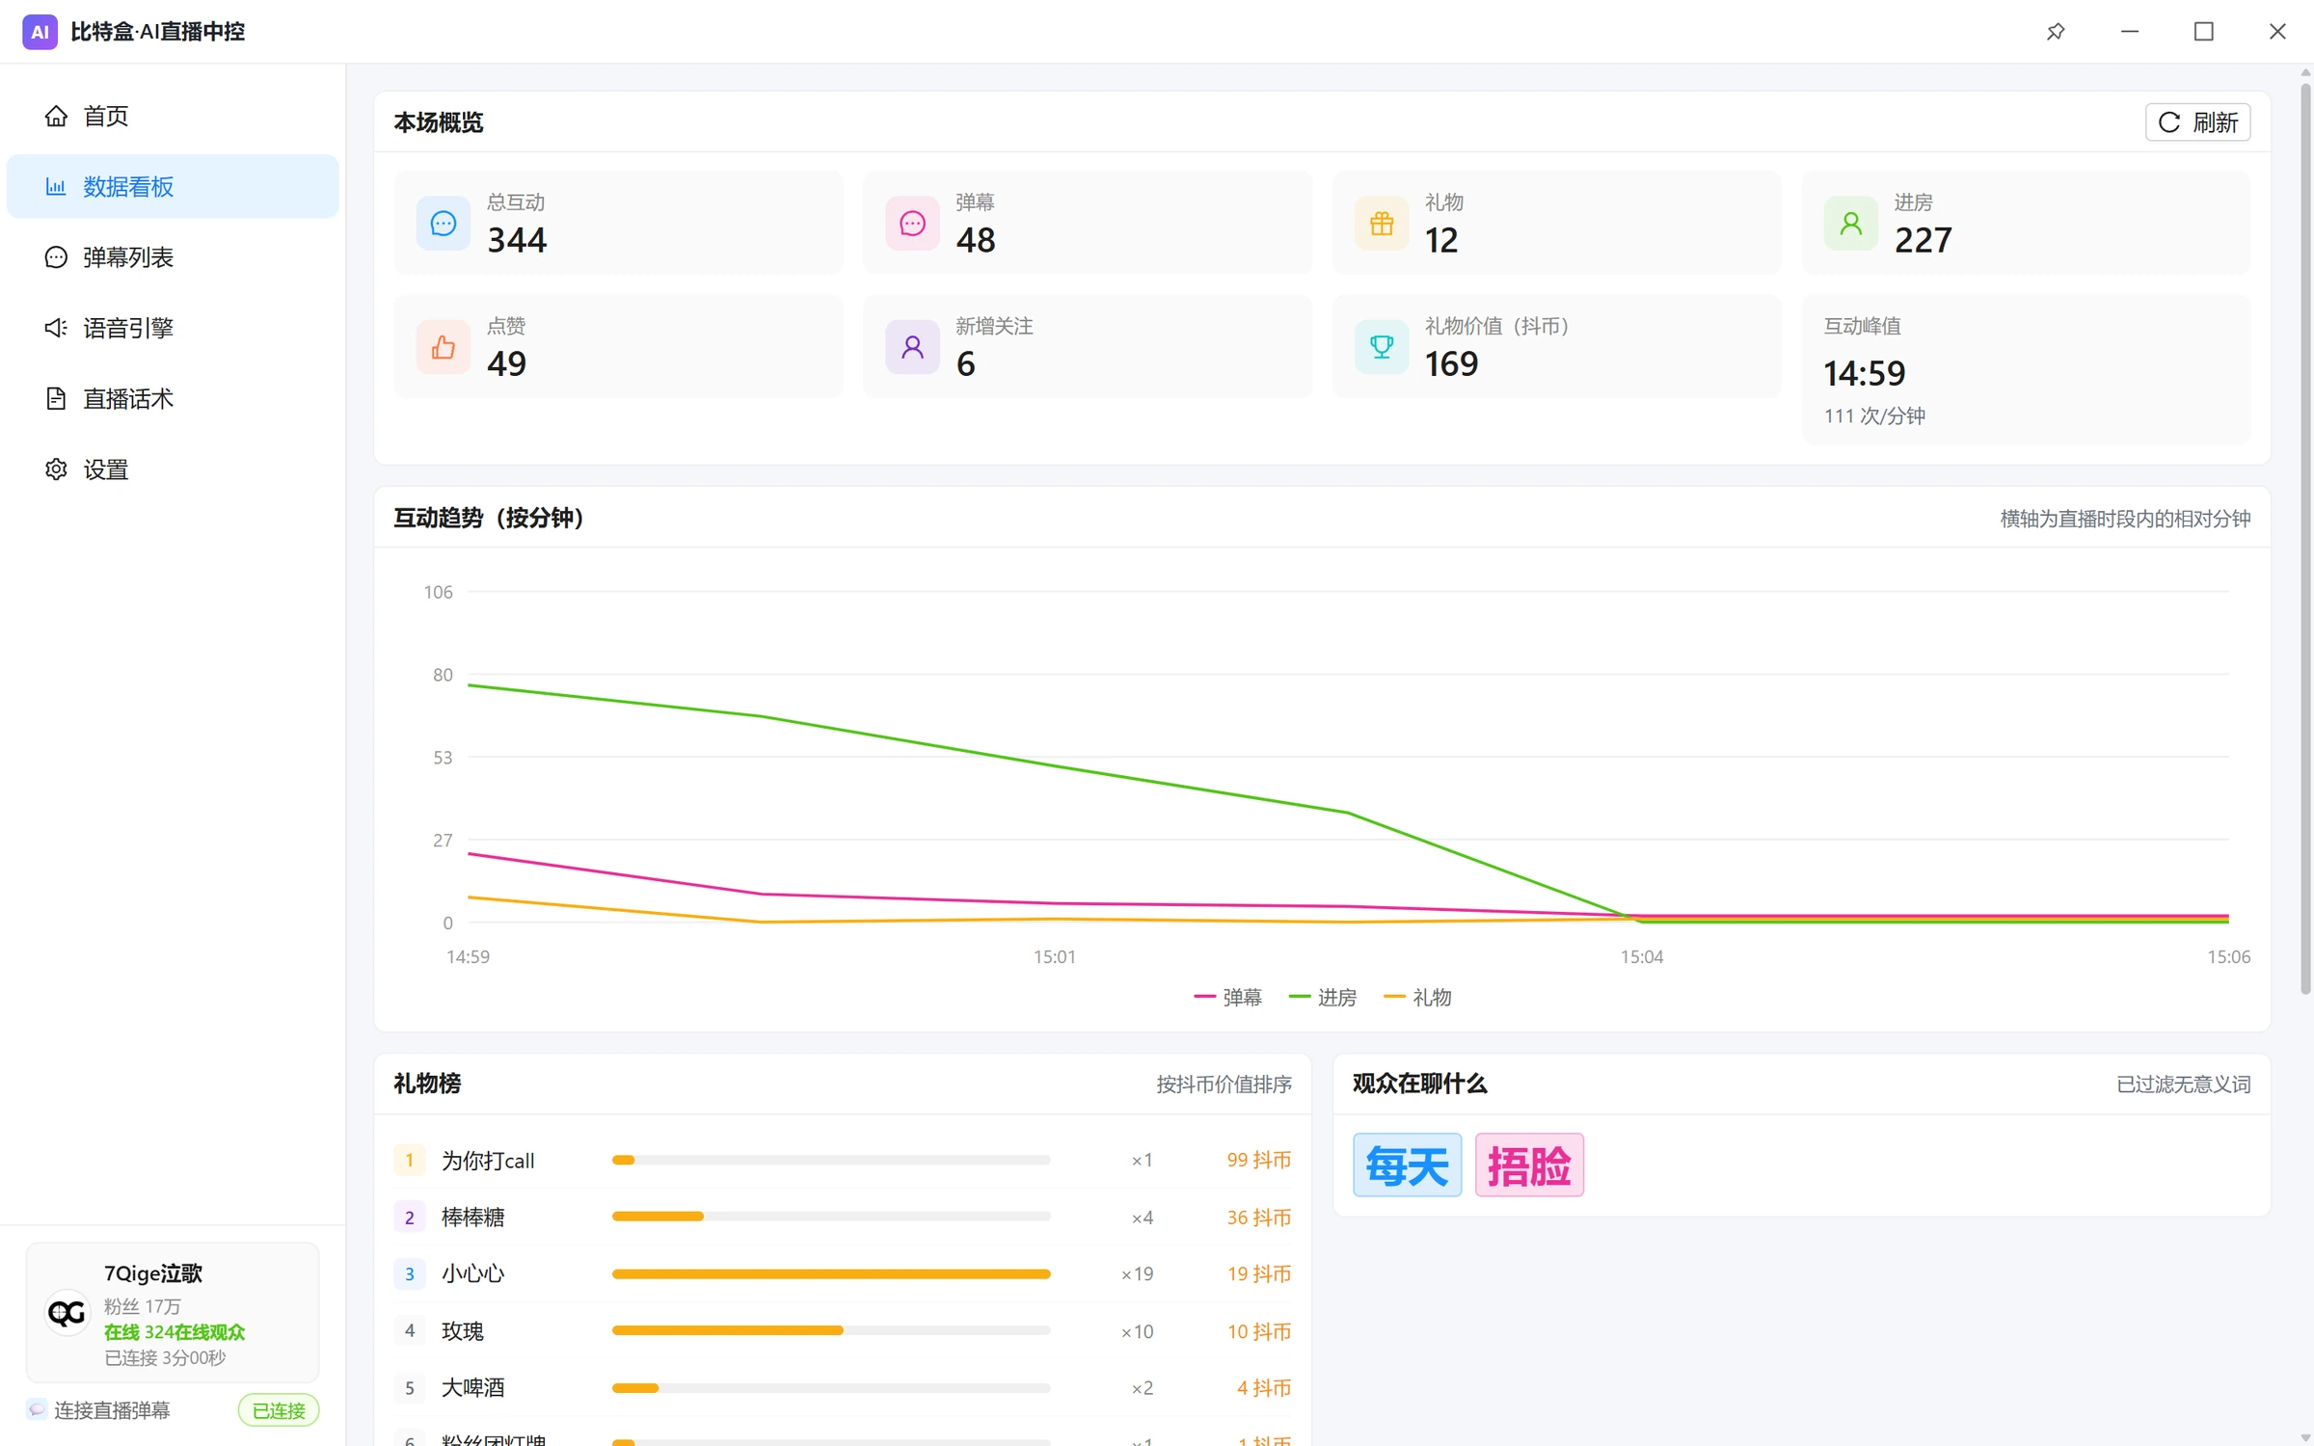Click the purple 新增关注 person icon

click(x=912, y=347)
